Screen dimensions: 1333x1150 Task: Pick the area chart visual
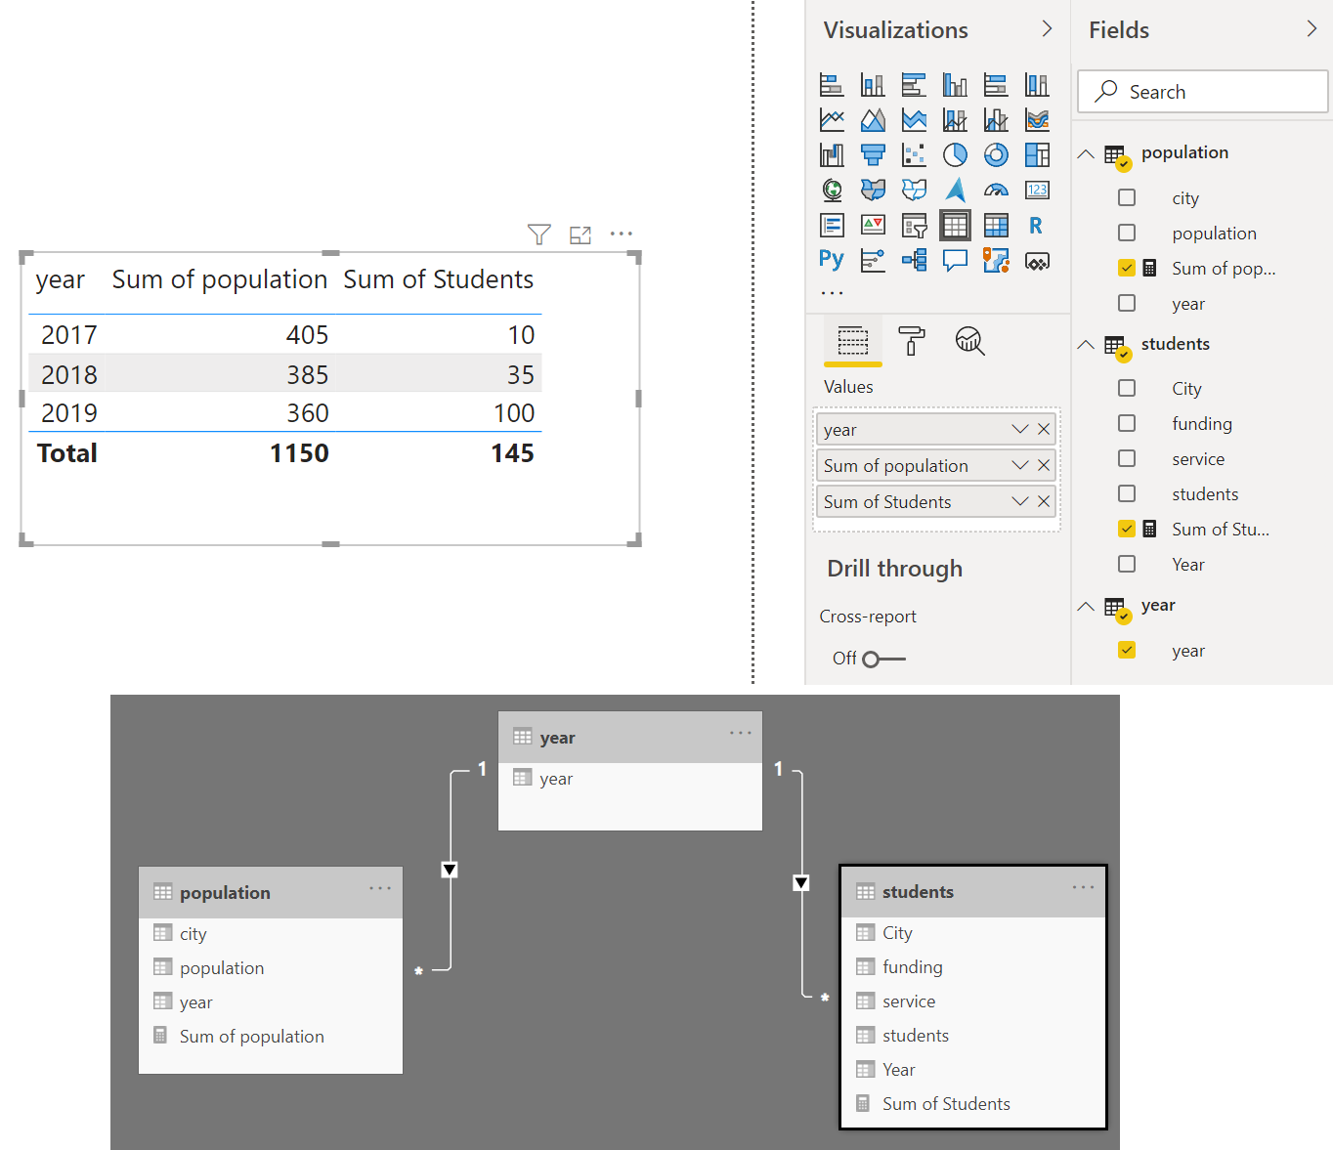[873, 120]
